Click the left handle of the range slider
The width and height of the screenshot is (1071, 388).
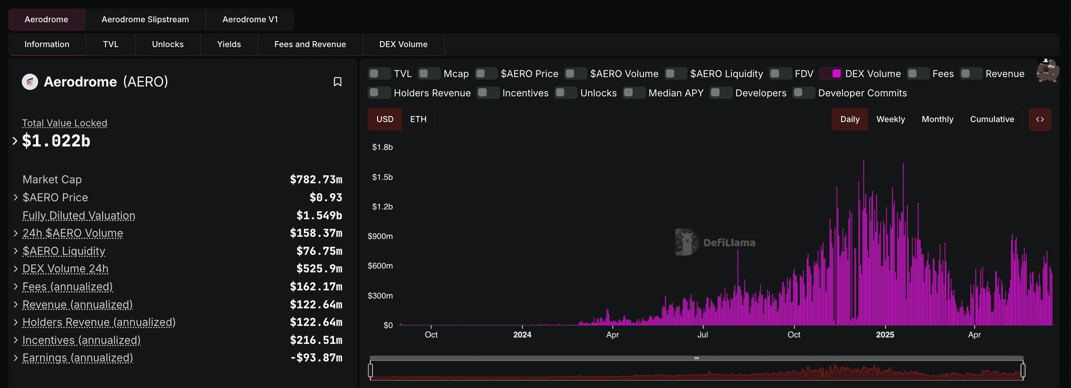point(371,370)
